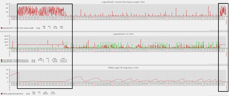The width and height of the screenshot is (229, 96).
Task: Click the 'last' column header in the IO graph legend
Action: pyautogui.click(x=41, y=58)
